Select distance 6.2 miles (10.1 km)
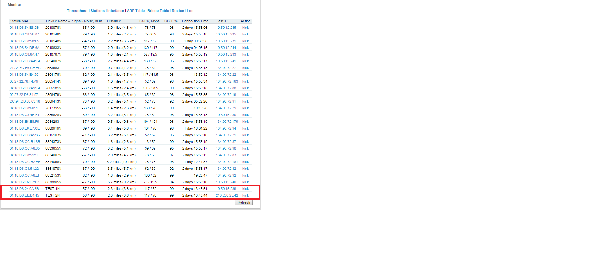The height and width of the screenshot is (275, 592). tap(122, 162)
